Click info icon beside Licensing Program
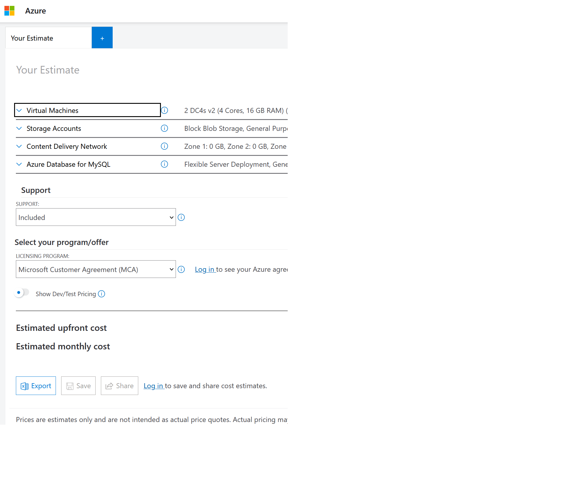The image size is (573, 497). tap(181, 269)
